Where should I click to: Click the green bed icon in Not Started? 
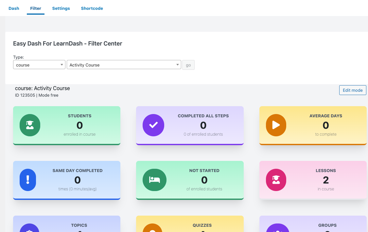click(154, 180)
